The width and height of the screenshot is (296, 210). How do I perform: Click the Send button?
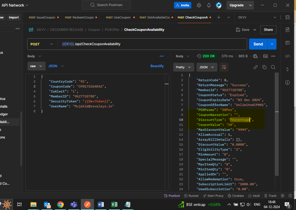pos(258,44)
